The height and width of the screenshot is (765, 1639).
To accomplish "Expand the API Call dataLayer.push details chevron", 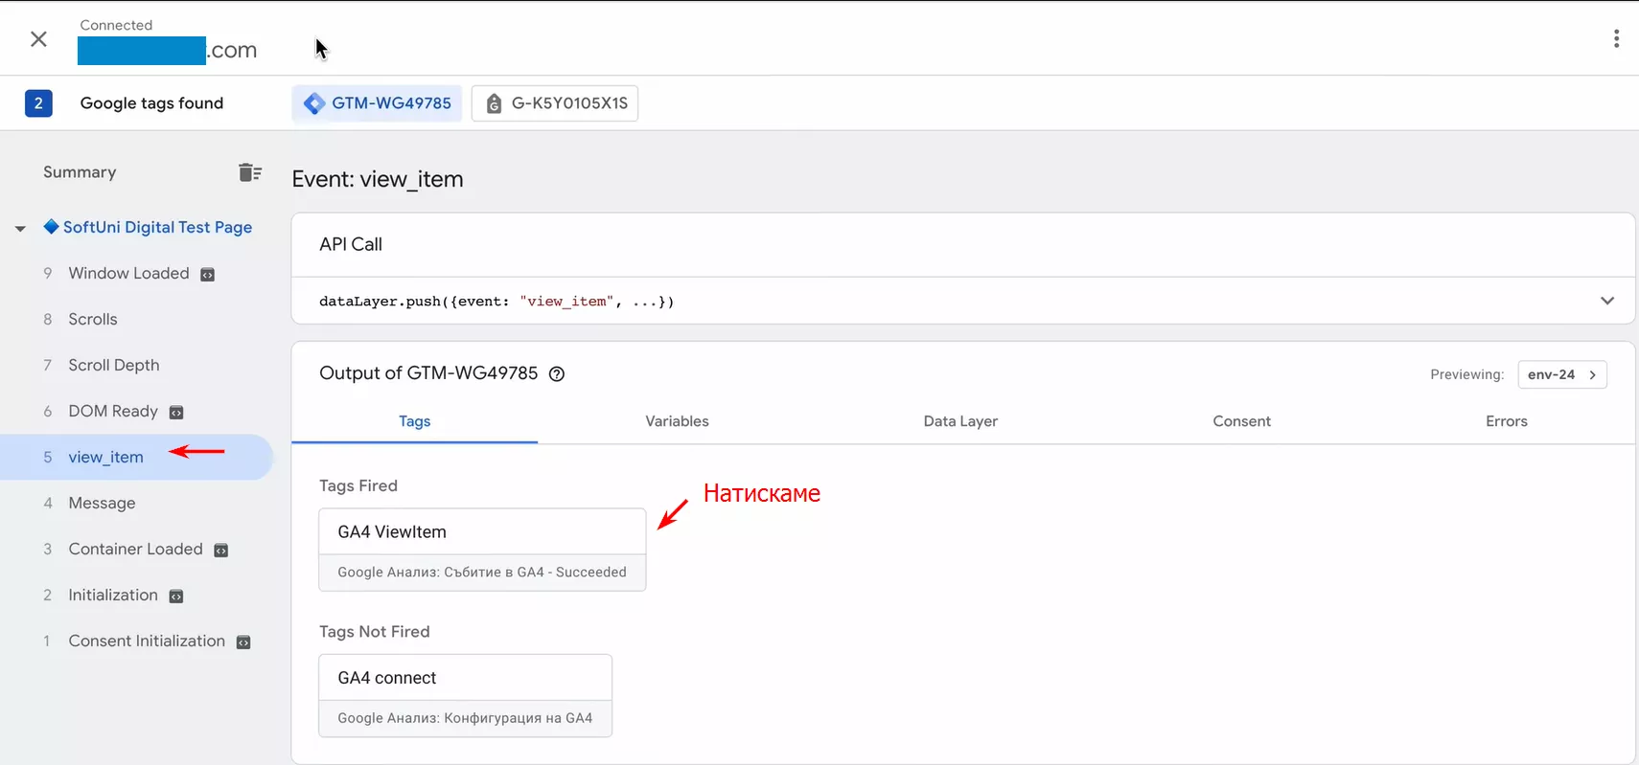I will click(x=1607, y=301).
